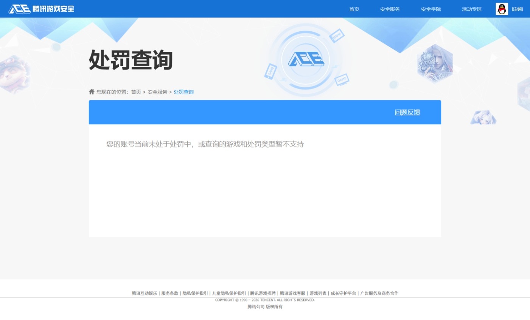Click the QQ penguin avatar icon
Image resolution: width=530 pixels, height=320 pixels.
[x=501, y=9]
